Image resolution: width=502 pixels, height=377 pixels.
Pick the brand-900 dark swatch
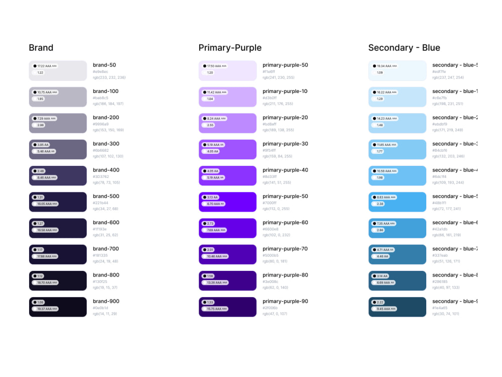(58, 307)
